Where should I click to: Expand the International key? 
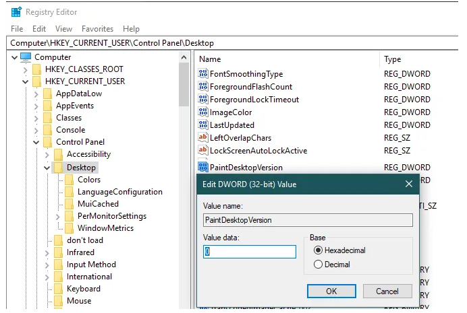(47, 277)
